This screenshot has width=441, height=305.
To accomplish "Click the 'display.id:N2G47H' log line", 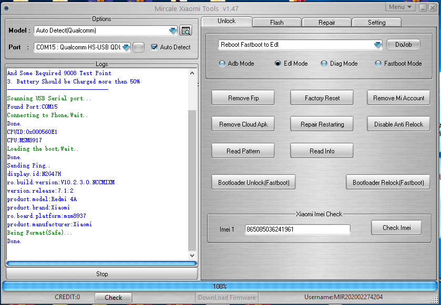I will 34,174.
